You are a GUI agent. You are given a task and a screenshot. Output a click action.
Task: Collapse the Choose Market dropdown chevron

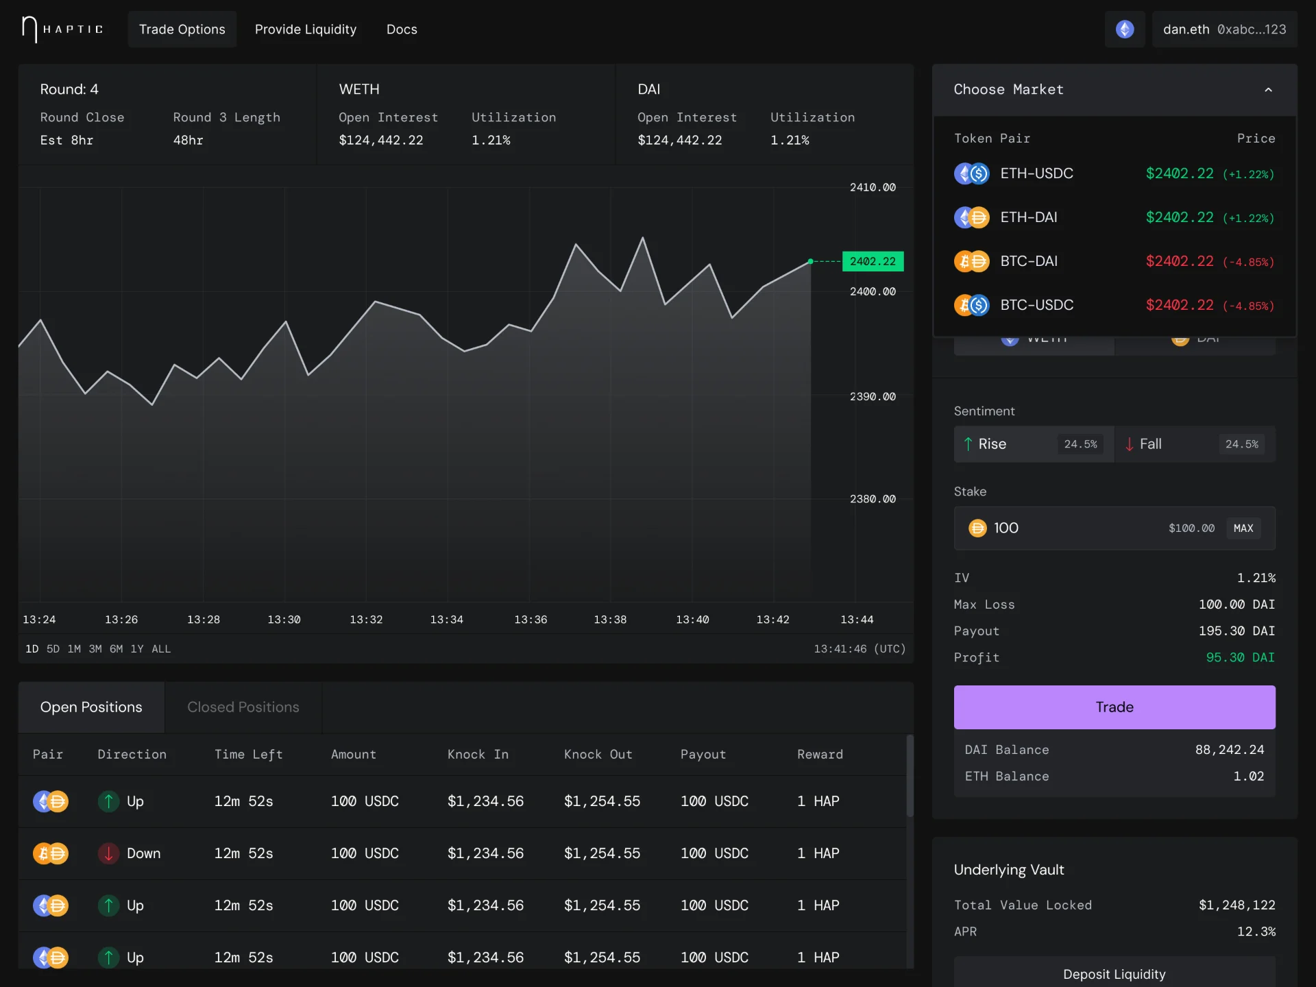pos(1268,90)
